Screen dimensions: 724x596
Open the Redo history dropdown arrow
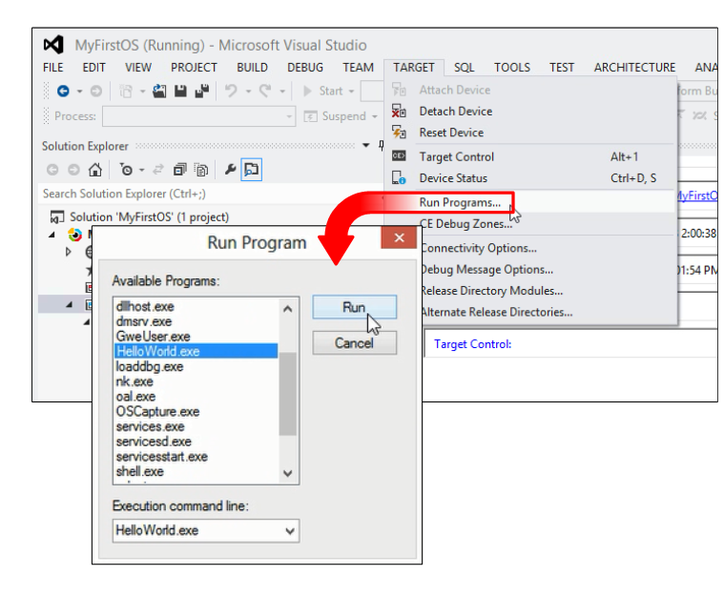pyautogui.click(x=282, y=92)
